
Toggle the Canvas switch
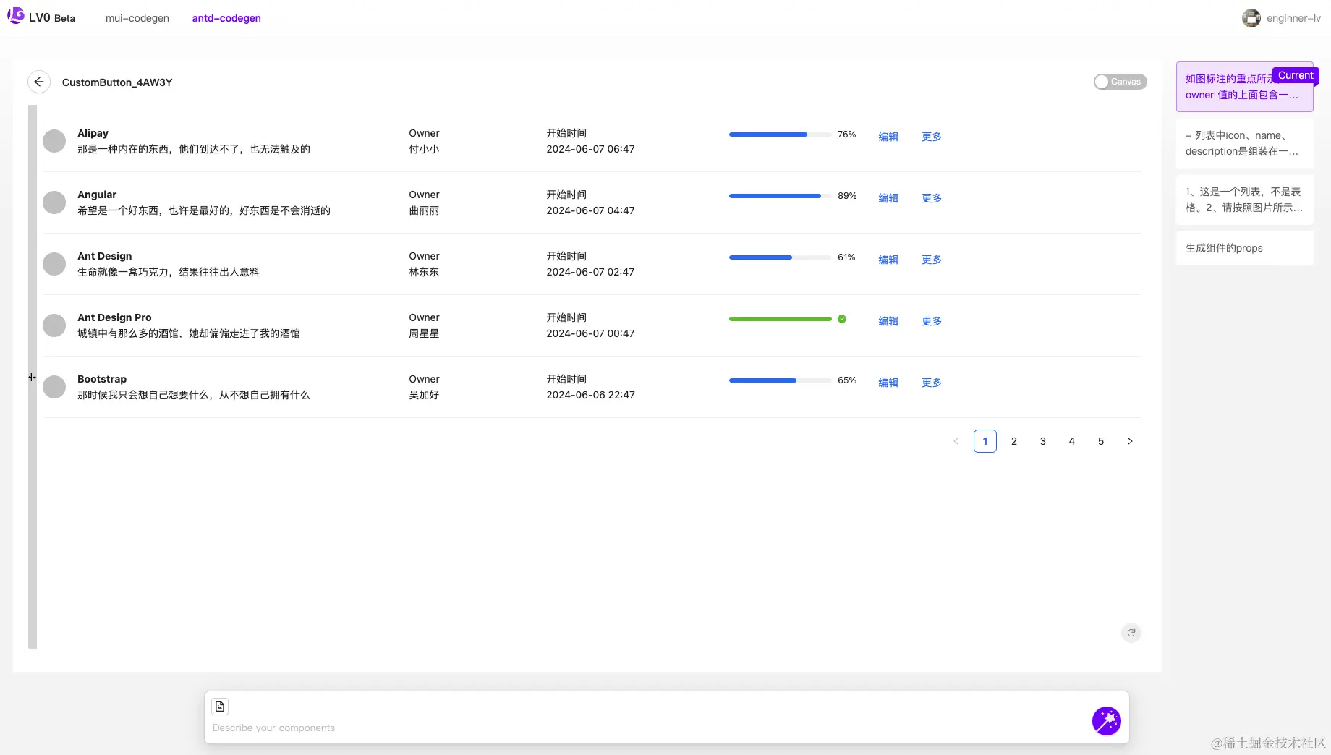click(x=1120, y=82)
